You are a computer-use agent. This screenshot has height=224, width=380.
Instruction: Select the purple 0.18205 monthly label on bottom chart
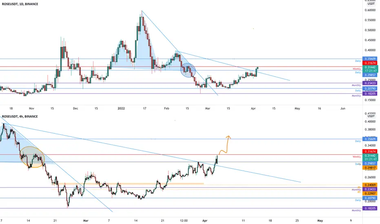pyautogui.click(x=370, y=208)
